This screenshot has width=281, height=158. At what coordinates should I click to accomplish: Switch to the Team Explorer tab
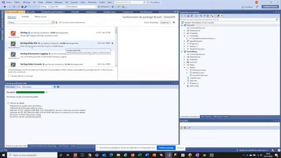click(x=206, y=117)
